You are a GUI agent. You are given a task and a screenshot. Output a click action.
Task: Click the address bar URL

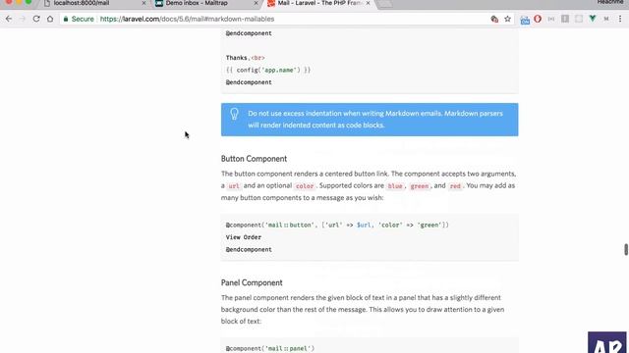(187, 19)
